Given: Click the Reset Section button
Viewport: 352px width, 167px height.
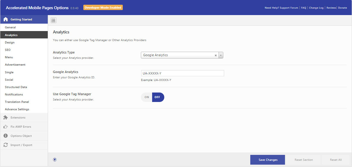Looking at the screenshot, I should [x=303, y=160].
